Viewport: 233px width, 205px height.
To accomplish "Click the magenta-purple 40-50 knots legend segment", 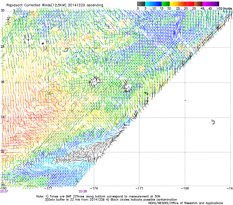I will pyautogui.click(x=211, y=4).
